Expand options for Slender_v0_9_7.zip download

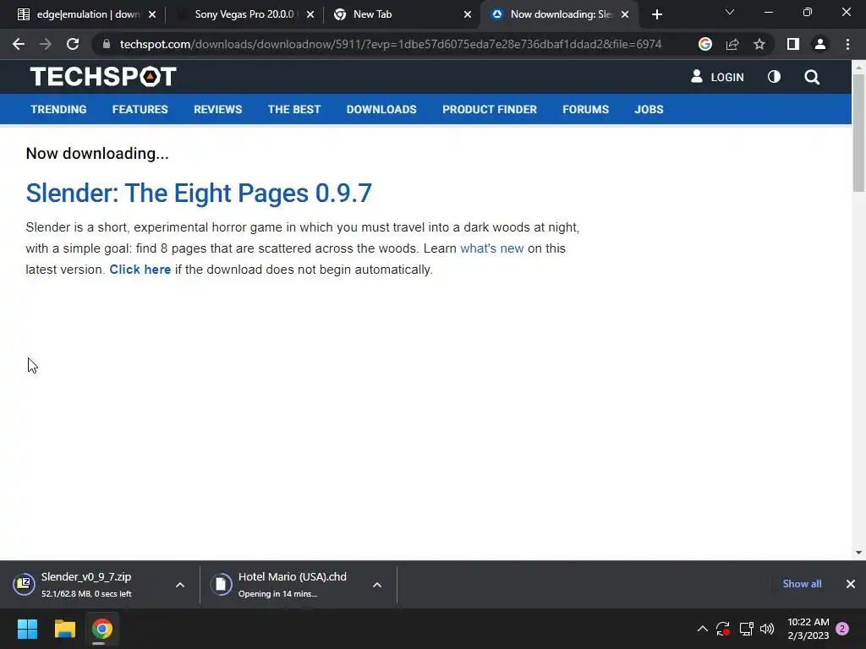coord(180,585)
